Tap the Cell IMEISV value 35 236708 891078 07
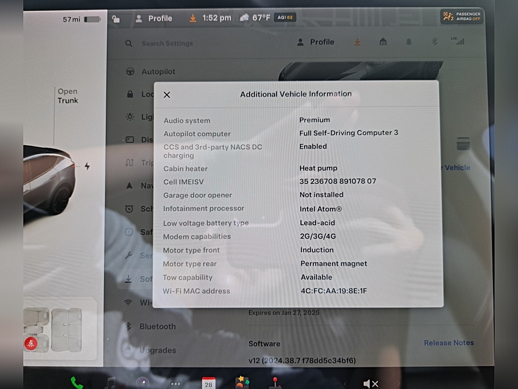 coord(338,181)
